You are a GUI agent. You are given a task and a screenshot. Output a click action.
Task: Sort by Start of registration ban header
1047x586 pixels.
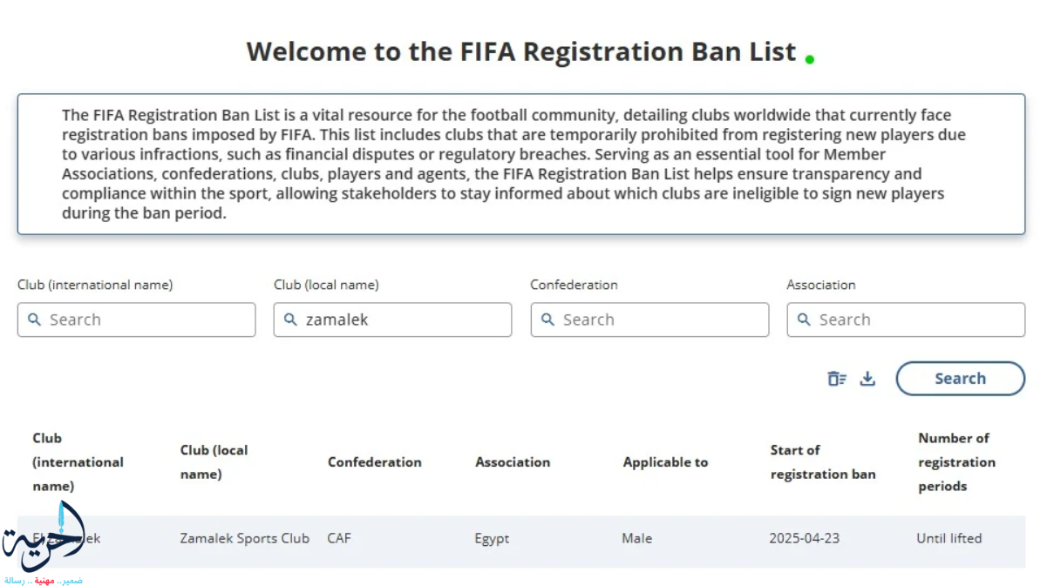(x=823, y=462)
